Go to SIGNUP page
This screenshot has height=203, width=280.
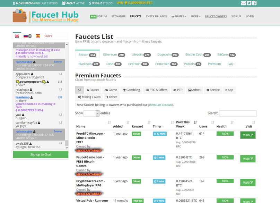[x=236, y=16]
